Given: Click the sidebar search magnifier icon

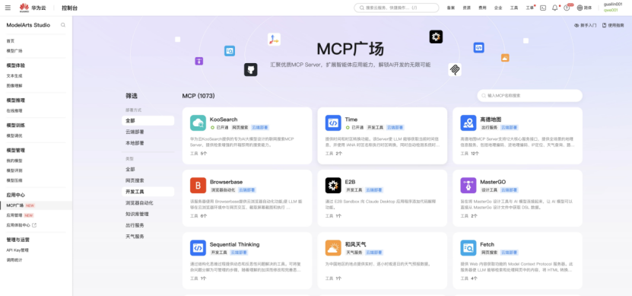Looking at the screenshot, I should tap(63, 25).
